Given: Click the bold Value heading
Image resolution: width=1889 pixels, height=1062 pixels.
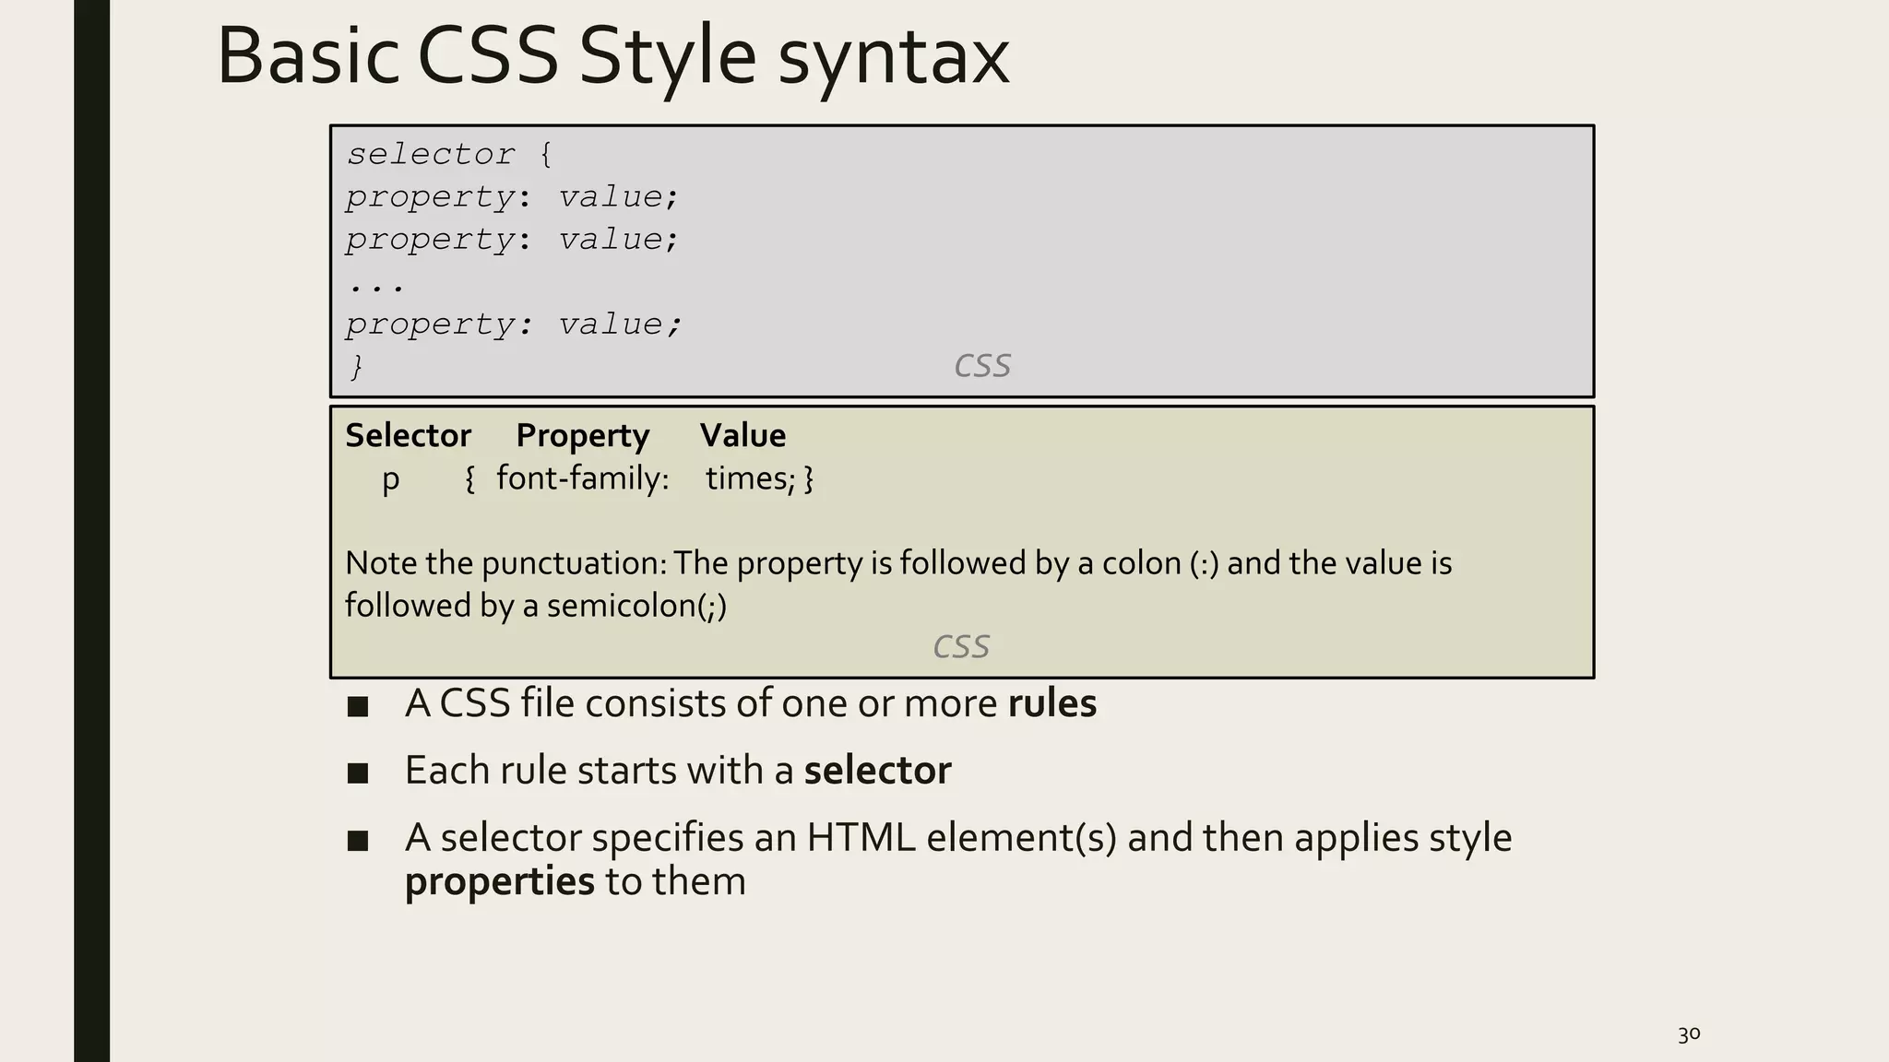Looking at the screenshot, I should coord(743,435).
